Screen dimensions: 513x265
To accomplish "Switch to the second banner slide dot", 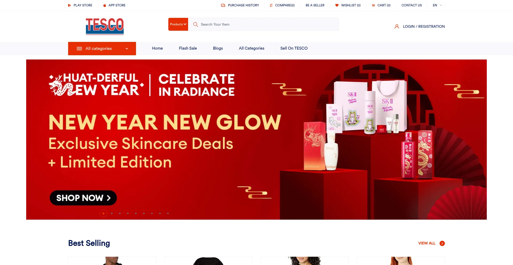I will pos(112,213).
